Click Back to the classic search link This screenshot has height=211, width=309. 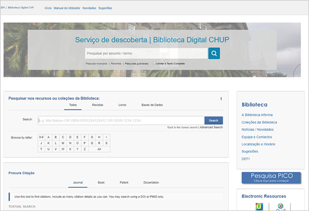pos(183,127)
